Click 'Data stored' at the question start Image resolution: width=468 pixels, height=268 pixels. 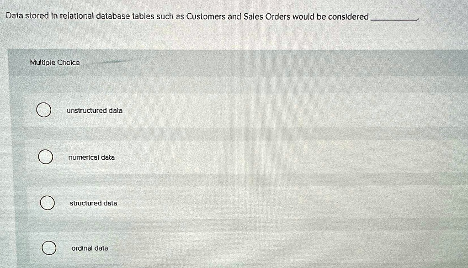(x=27, y=16)
